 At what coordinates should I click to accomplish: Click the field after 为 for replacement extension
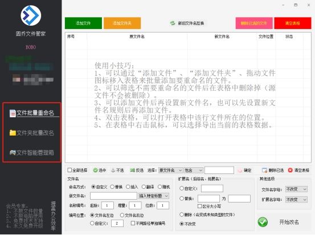(239, 198)
